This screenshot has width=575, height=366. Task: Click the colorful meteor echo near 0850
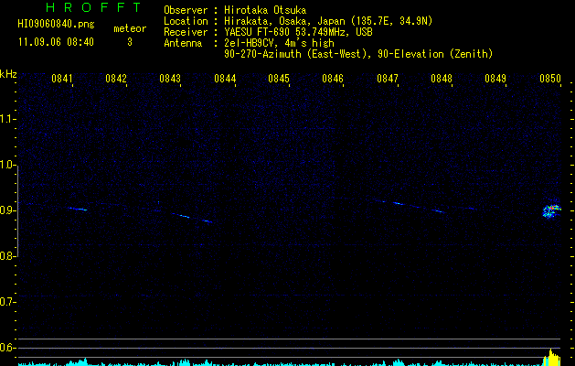pyautogui.click(x=552, y=211)
